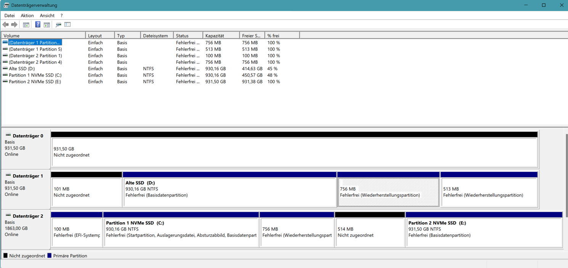Click the properties checklist icon in the toolbar
568x268 pixels.
pos(67,24)
